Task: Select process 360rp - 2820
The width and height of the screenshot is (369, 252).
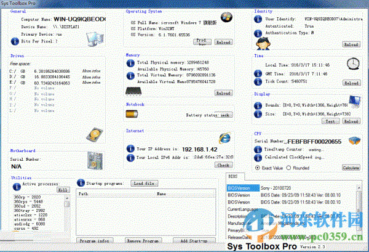Action: point(27,197)
